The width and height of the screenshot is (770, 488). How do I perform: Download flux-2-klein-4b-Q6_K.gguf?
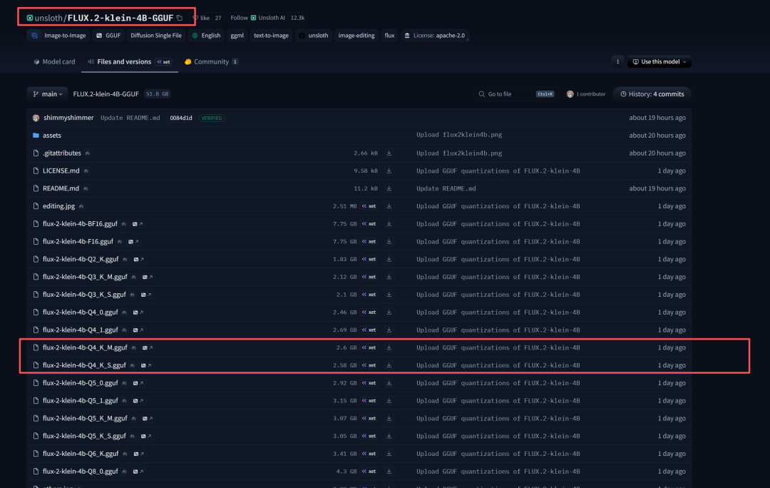point(389,454)
